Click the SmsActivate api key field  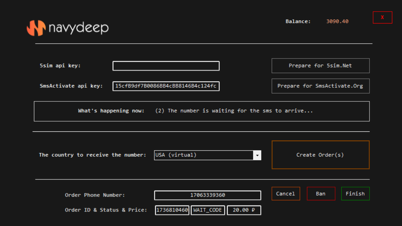coord(166,86)
